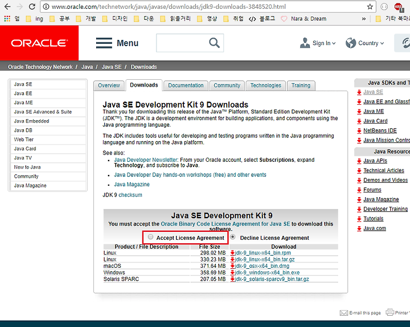This screenshot has height=327, width=410.
Task: Click Java breadcrumb link
Action: coord(87,67)
